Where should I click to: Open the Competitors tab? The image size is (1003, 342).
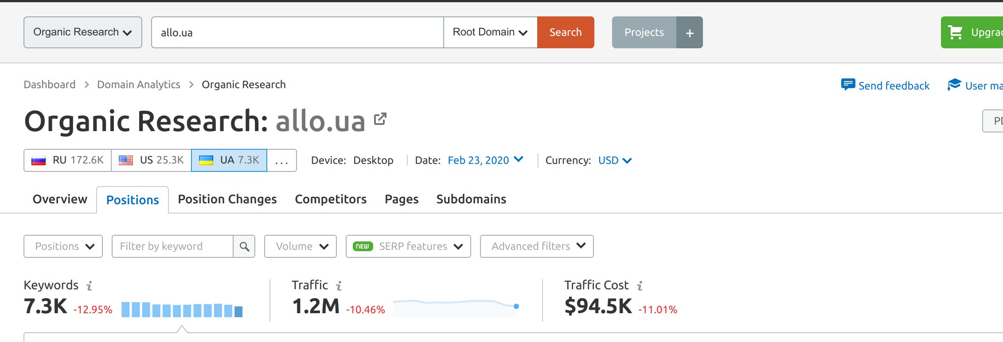(x=331, y=199)
